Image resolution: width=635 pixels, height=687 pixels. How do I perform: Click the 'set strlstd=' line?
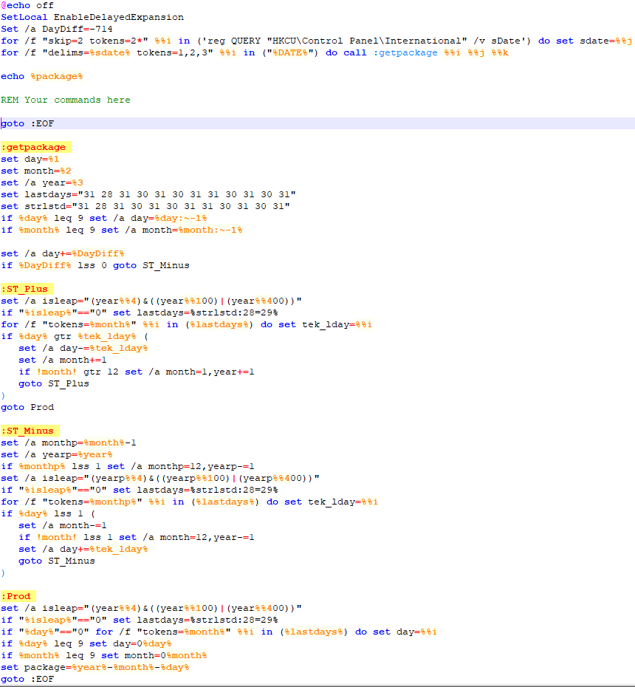145,206
